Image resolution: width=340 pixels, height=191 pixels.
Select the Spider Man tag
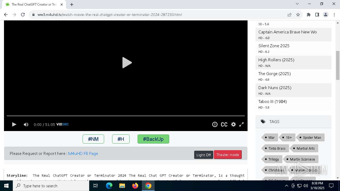click(x=310, y=137)
